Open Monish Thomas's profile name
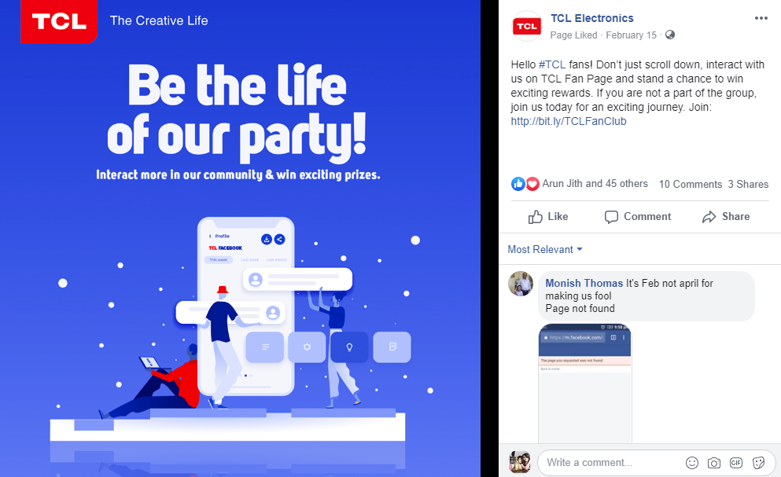Screen dimensions: 781x477 click(x=584, y=283)
